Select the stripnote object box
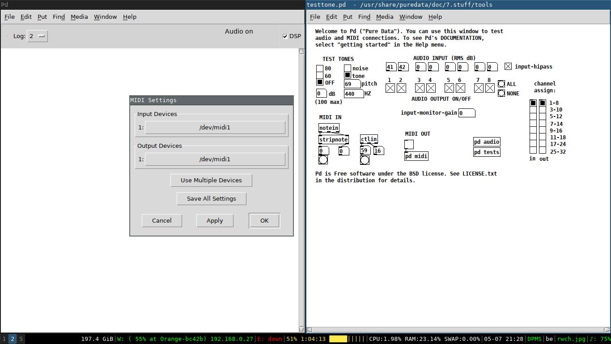 333,139
